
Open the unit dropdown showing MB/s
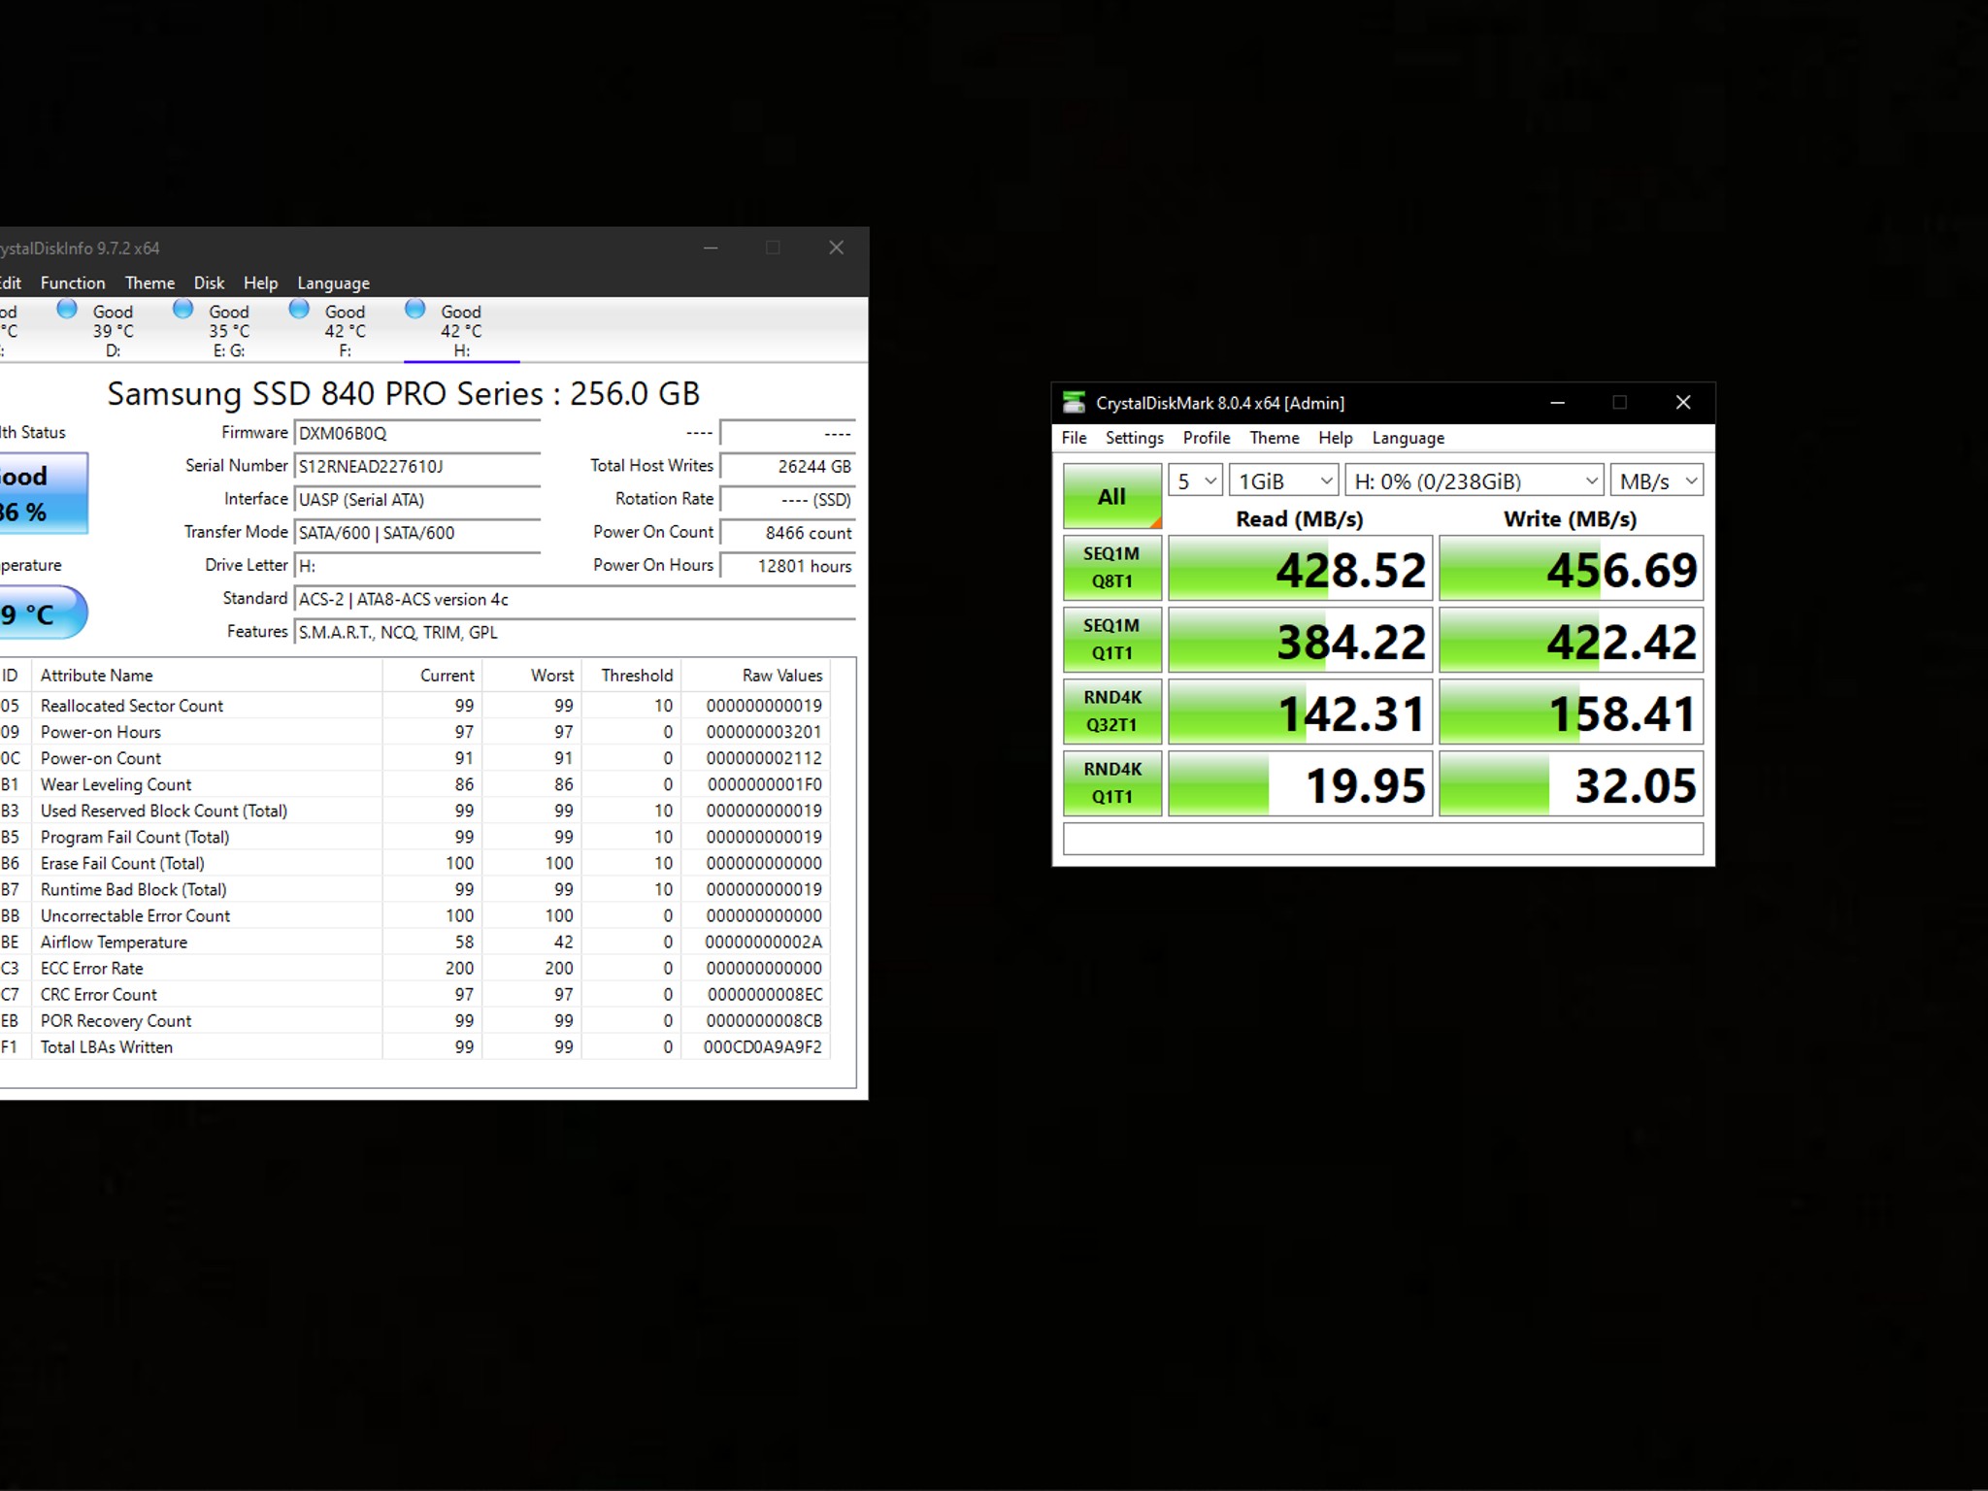1657,480
